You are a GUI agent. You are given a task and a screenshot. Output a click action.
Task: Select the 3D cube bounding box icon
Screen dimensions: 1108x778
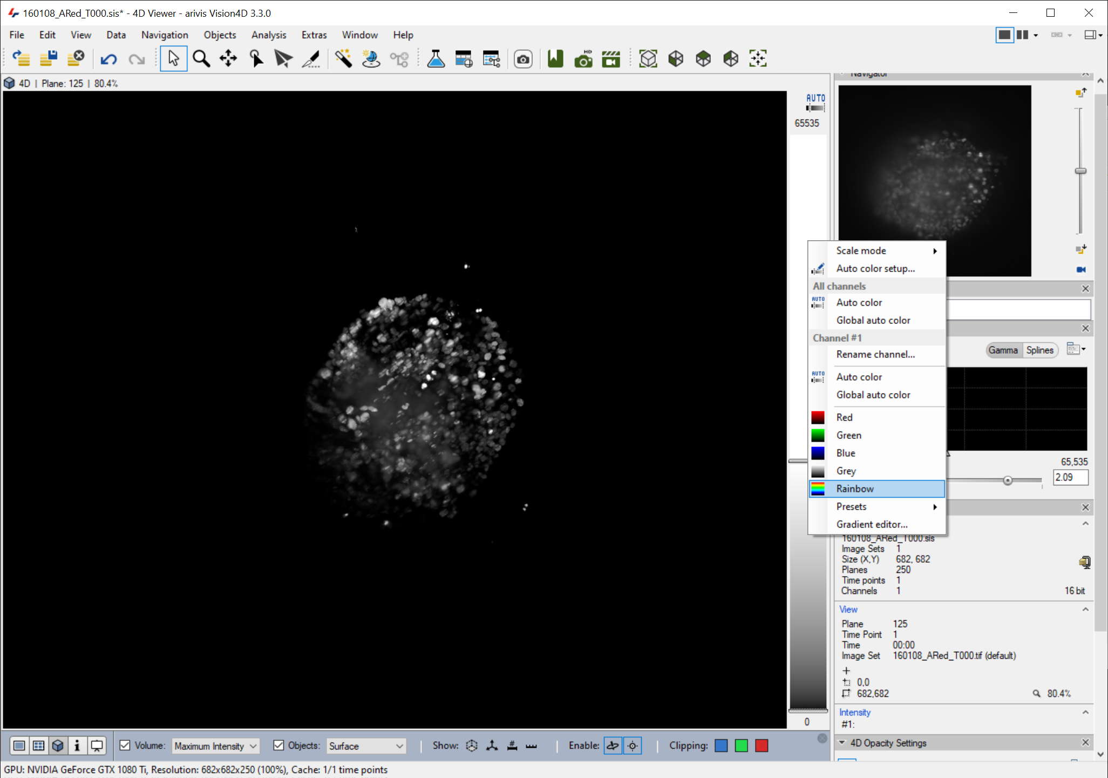[x=648, y=58]
